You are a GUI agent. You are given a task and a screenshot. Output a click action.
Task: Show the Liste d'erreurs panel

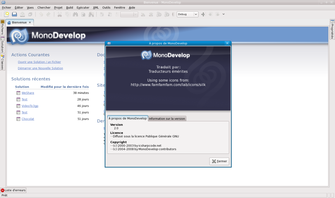click(13, 190)
